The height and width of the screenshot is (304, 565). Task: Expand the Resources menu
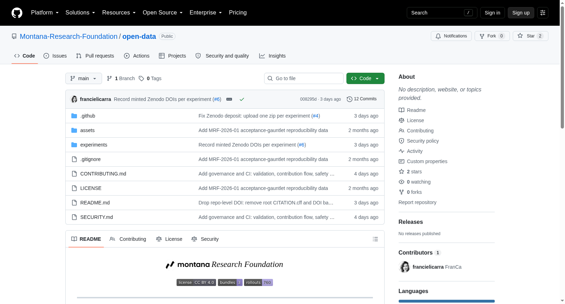(x=119, y=13)
